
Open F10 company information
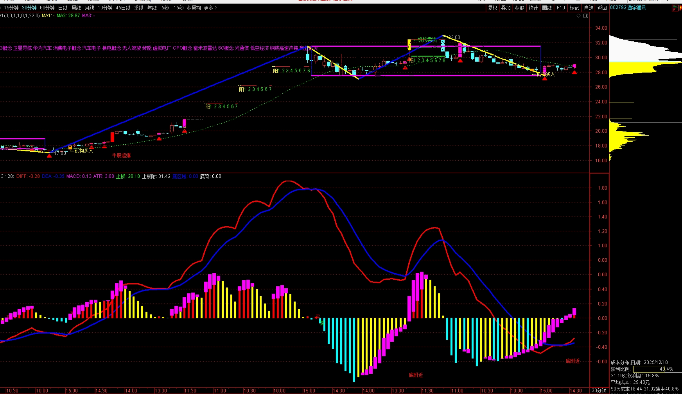(x=561, y=8)
